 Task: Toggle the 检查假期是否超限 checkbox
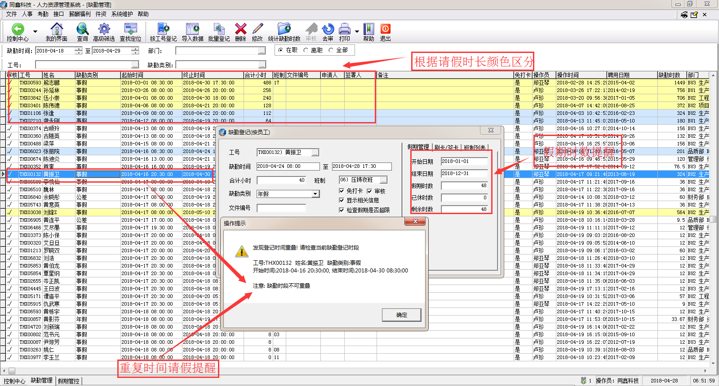[342, 210]
